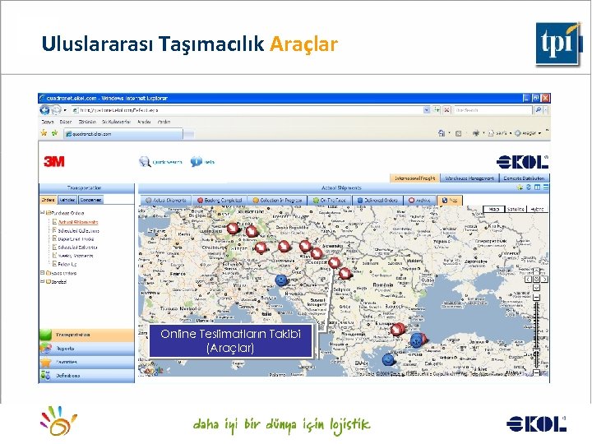Collapse the Purchase Orders tree node
This screenshot has height=444, width=592.
coord(42,213)
